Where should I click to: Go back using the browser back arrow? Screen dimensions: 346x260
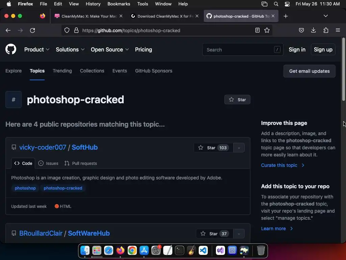[x=8, y=30]
